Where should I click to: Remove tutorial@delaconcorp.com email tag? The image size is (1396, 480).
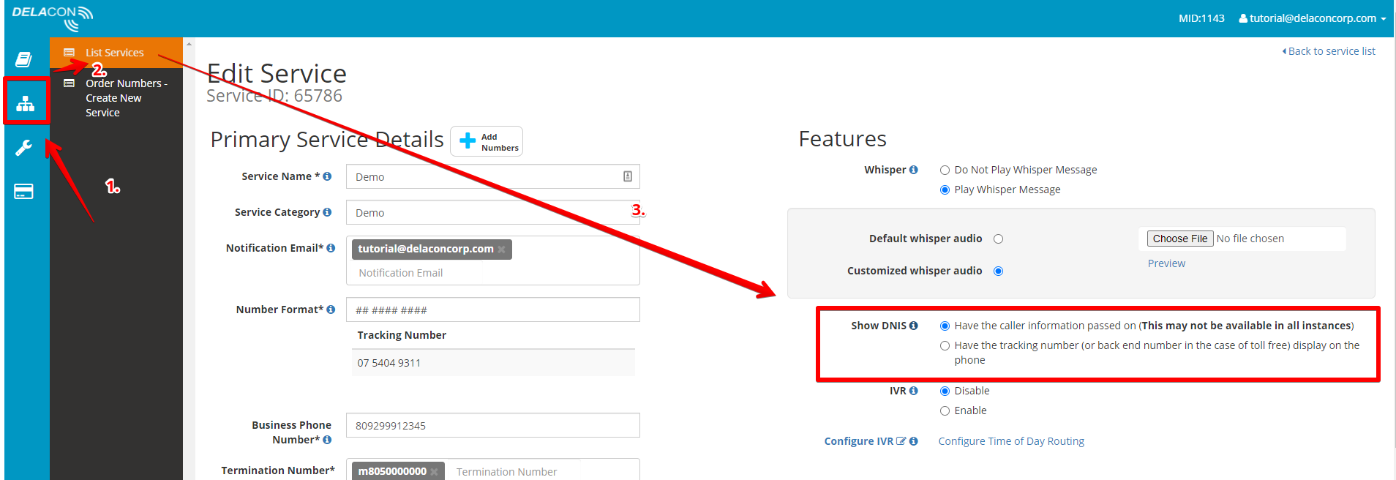click(501, 250)
